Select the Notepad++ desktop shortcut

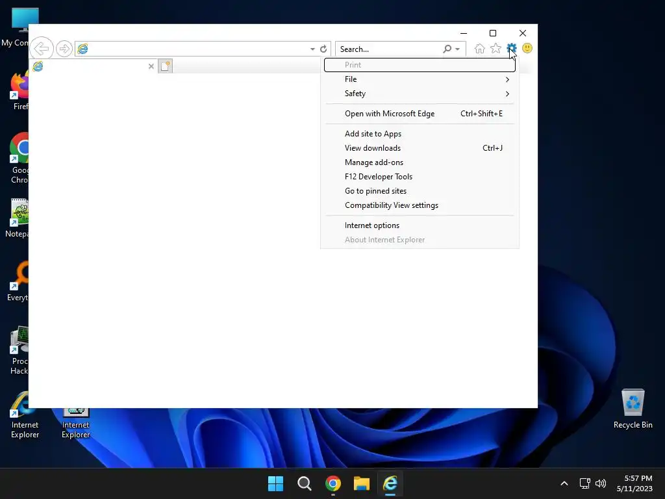click(x=18, y=218)
